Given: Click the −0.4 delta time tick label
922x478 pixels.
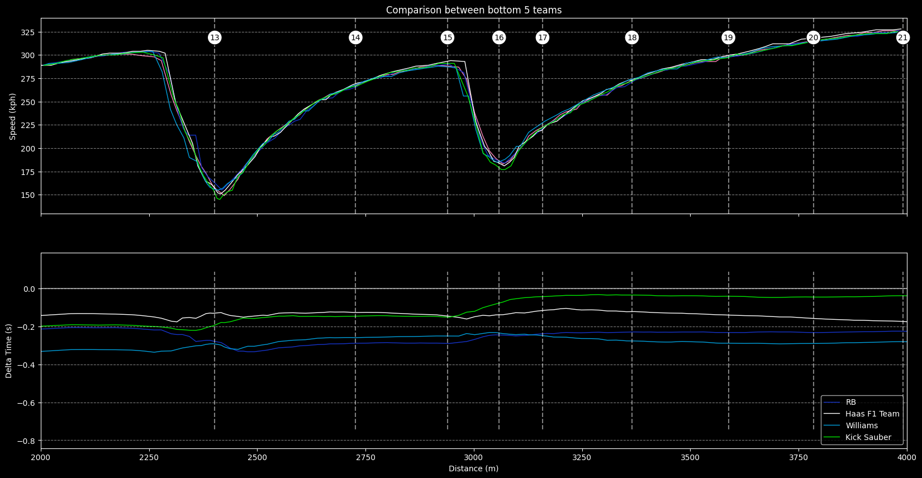Looking at the screenshot, I should tap(26, 365).
